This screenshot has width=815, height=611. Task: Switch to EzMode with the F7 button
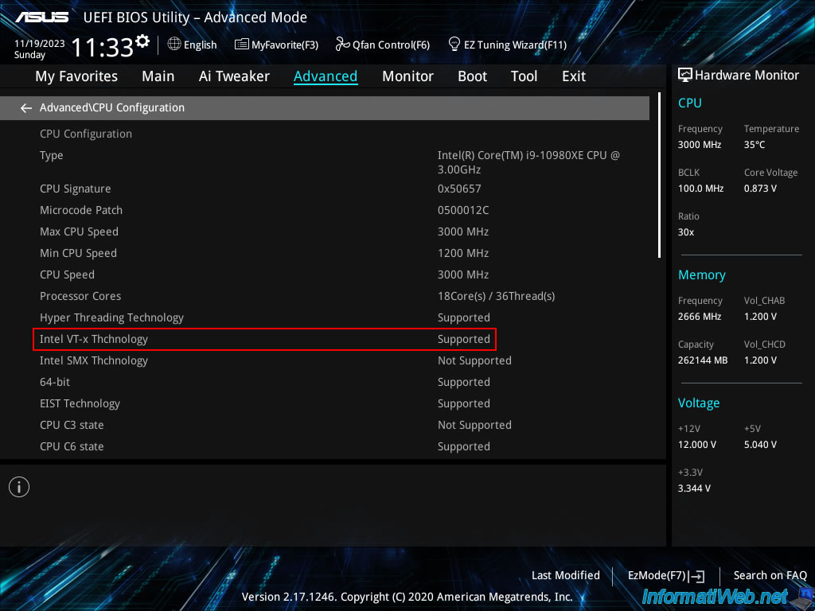[665, 575]
